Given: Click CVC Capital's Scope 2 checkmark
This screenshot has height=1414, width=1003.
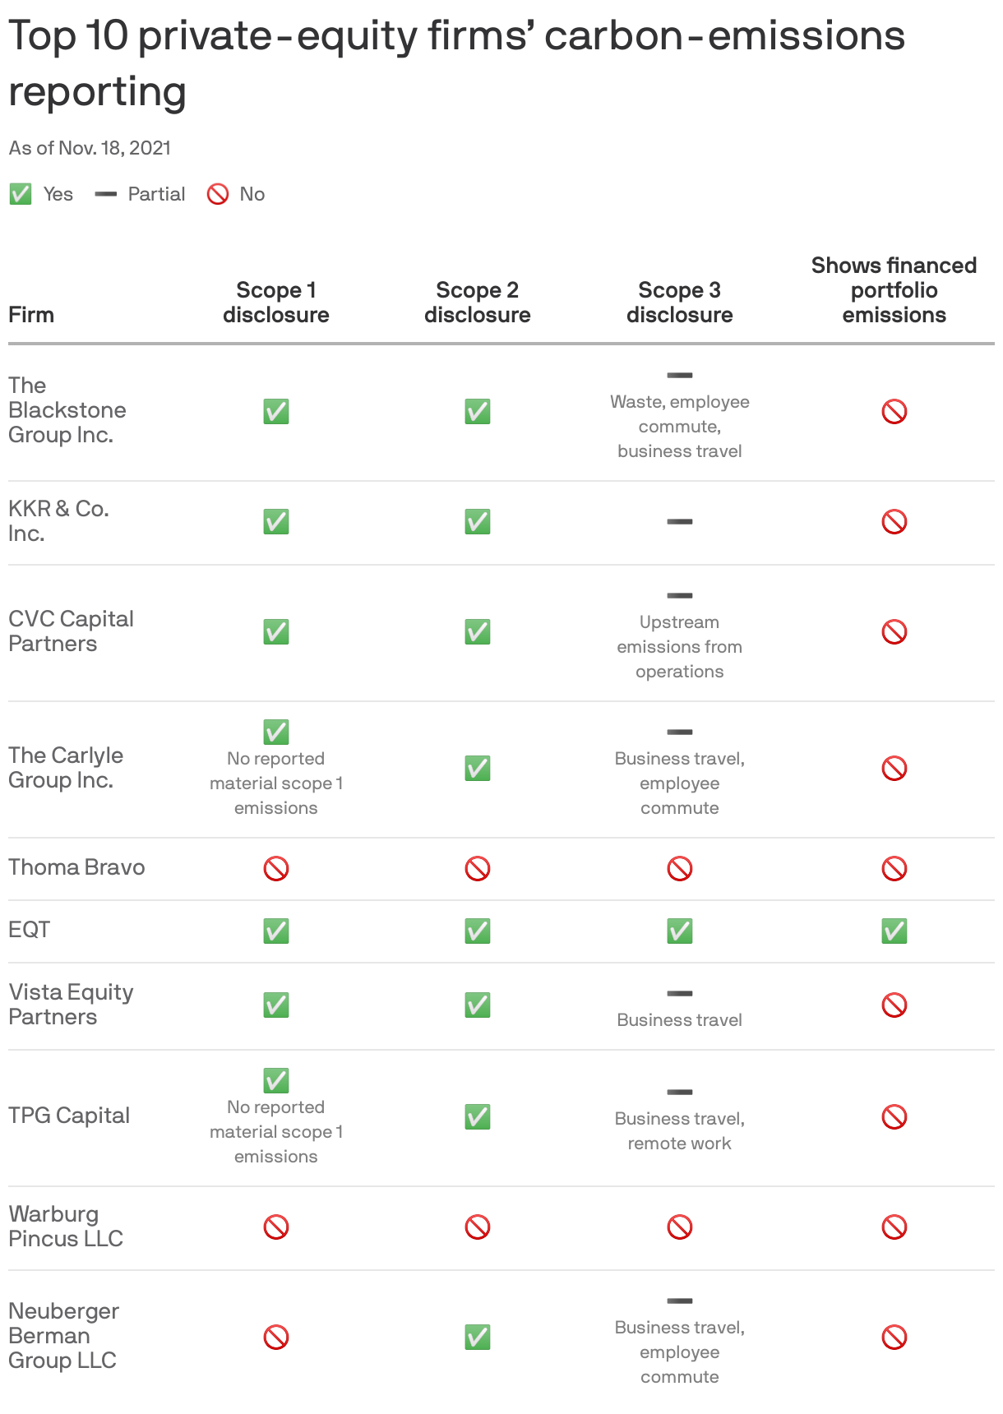Looking at the screenshot, I should pos(478,631).
